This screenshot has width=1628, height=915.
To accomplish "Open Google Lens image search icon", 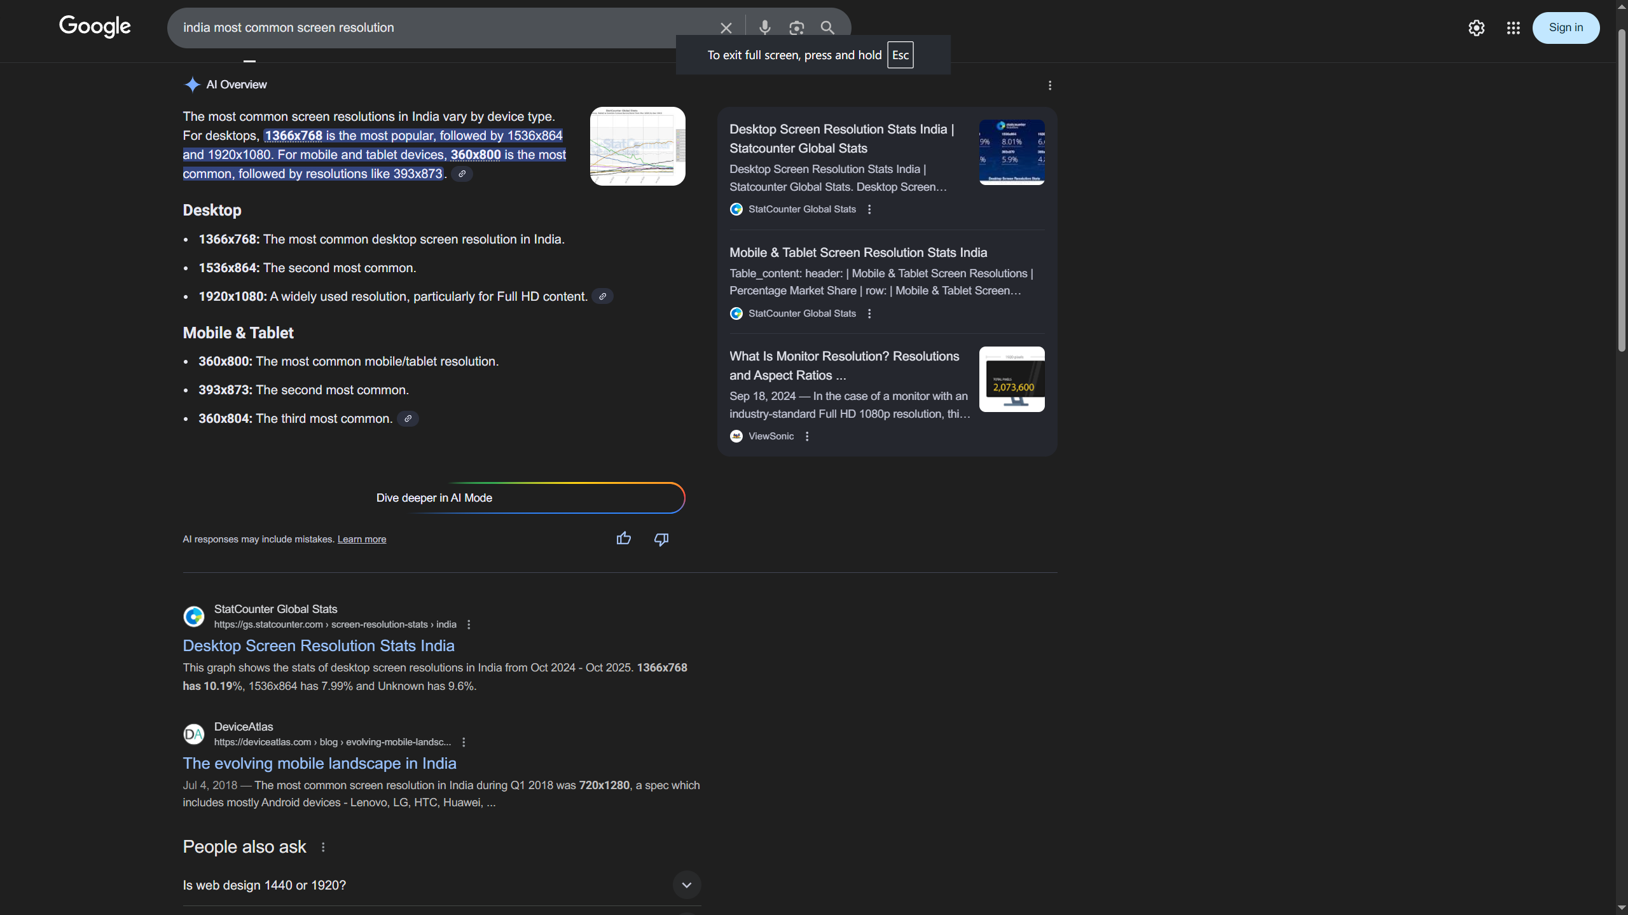I will click(796, 28).
